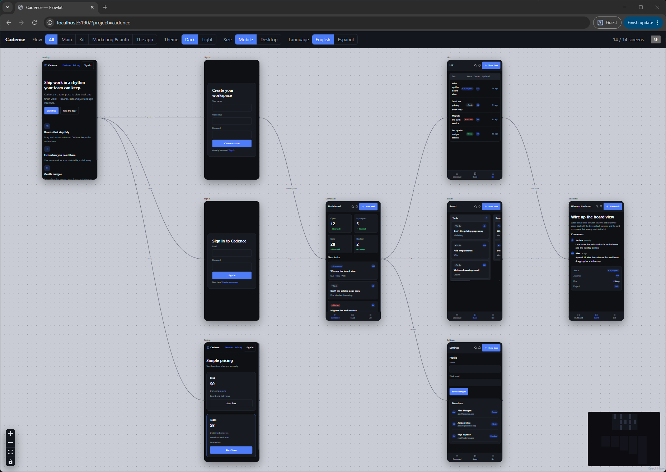Change language to Español
This screenshot has height=472, width=666.
click(x=346, y=39)
